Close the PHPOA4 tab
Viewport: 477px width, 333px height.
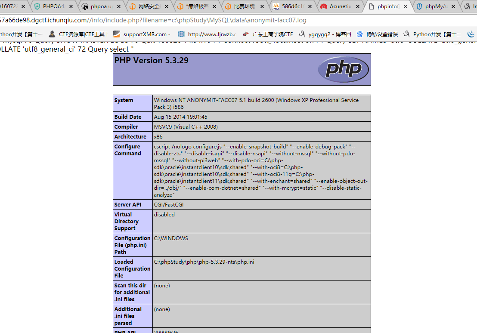pyautogui.click(x=71, y=6)
